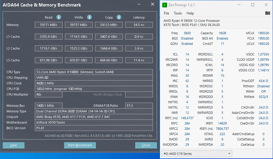Click the L3 Cache Read value 672.96 GB/s
273x159 pixels.
[x=49, y=60]
